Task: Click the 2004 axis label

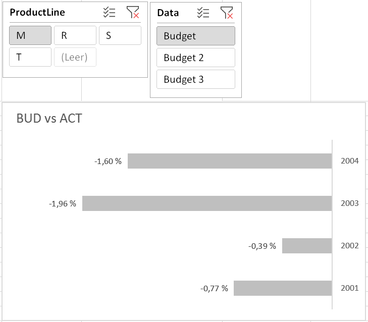Action: [350, 161]
